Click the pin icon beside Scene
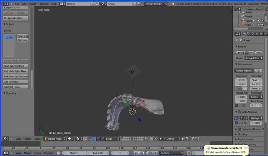Screen dimensions: 268x156 (x=236, y=40)
